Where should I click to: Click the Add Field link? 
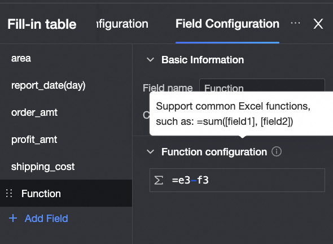click(x=46, y=218)
